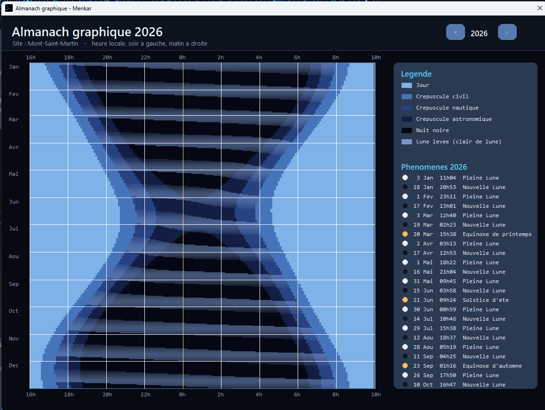
Task: Click the Sep month label on the chart
Action: [x=14, y=284]
